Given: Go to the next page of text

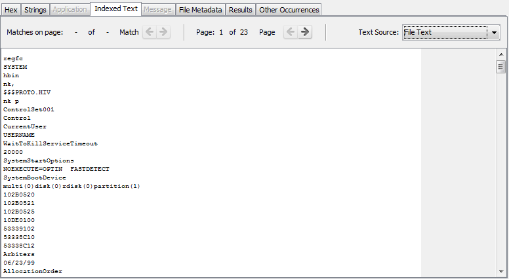Looking at the screenshot, I should [x=305, y=32].
